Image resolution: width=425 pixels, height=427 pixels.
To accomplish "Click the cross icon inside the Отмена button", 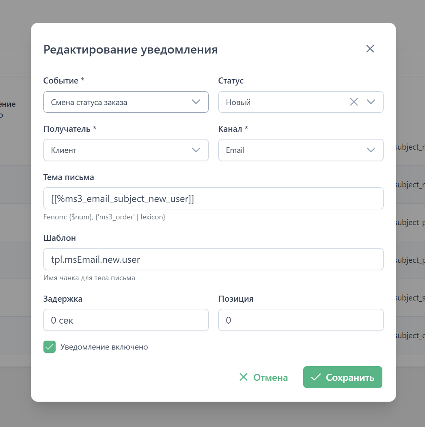I will (x=244, y=378).
